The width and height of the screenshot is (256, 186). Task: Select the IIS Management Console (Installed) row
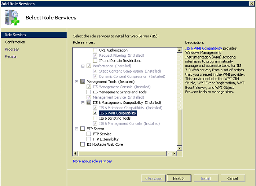tap(122, 87)
